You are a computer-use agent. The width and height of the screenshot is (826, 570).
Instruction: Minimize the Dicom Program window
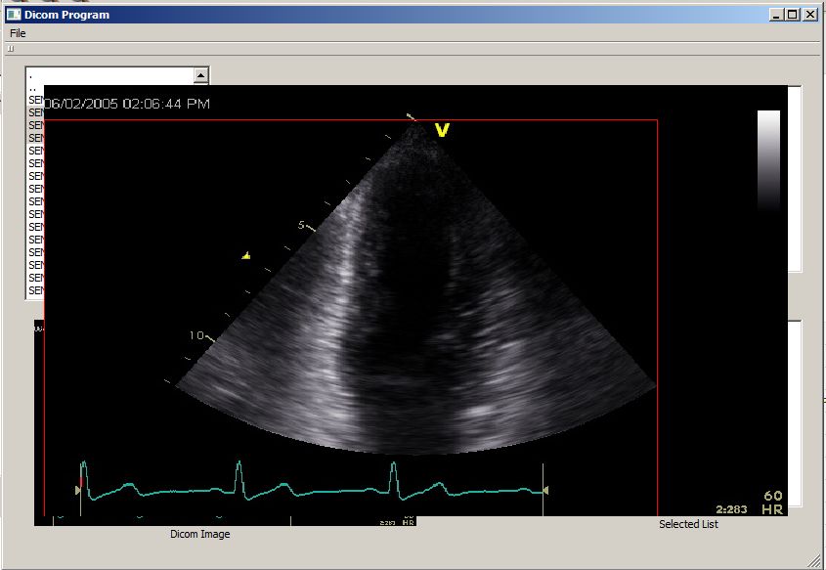(x=775, y=15)
